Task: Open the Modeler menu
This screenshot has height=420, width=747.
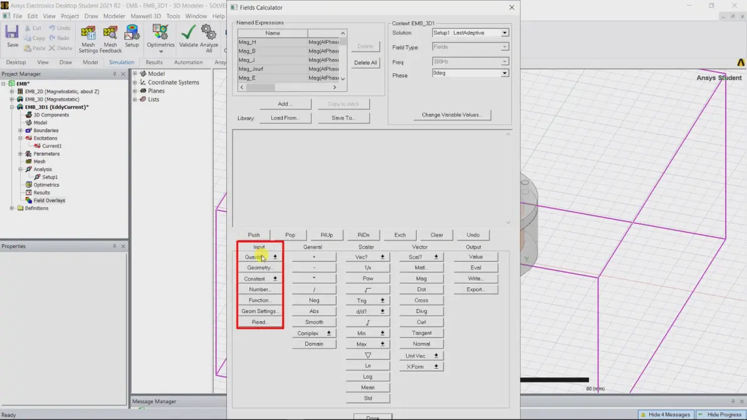Action: coord(114,16)
